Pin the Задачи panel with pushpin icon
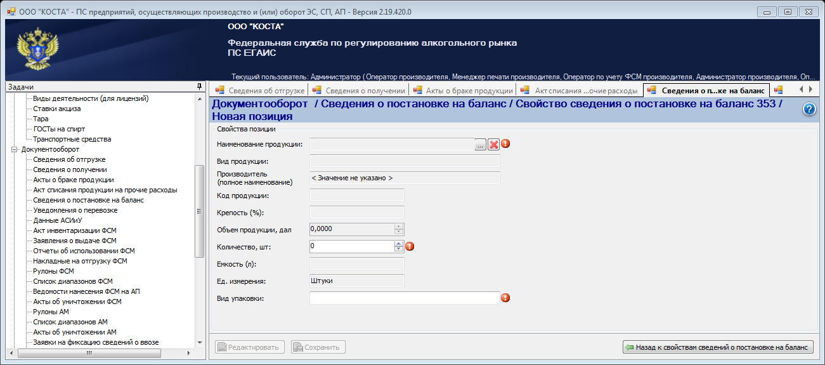The image size is (825, 365). 199,86
